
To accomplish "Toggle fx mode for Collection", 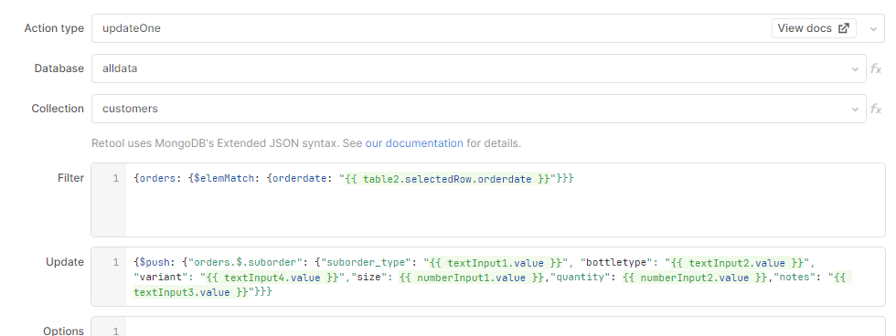I will point(876,109).
